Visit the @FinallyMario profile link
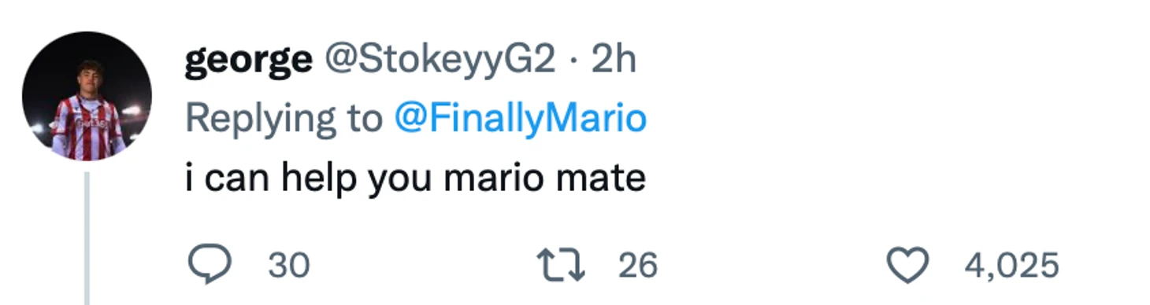The image size is (1150, 305). point(519,119)
